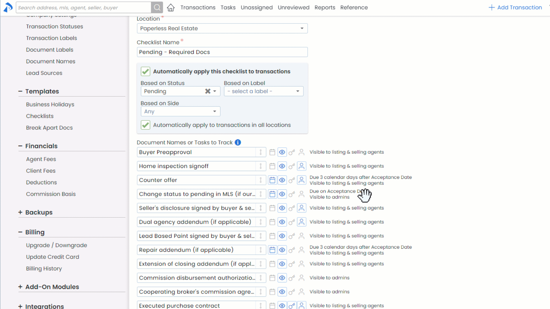Click person icon for Home inspection signoff
The image size is (550, 309).
click(x=301, y=166)
